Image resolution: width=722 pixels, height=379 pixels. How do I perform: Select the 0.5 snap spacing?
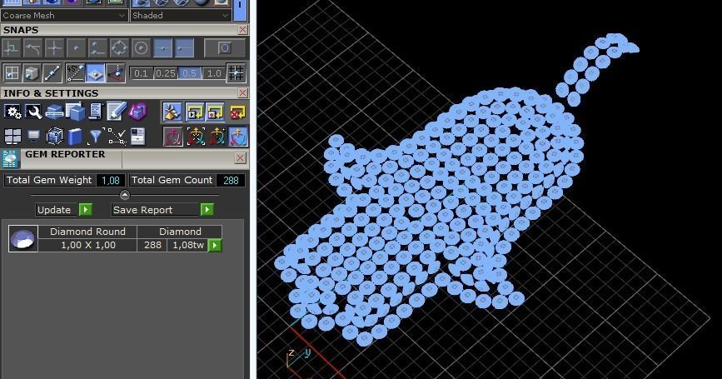(x=189, y=73)
